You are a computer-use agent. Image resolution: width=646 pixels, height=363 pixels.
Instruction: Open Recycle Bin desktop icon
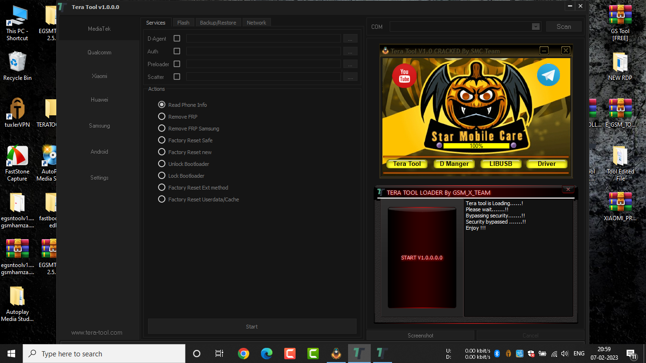pyautogui.click(x=17, y=66)
